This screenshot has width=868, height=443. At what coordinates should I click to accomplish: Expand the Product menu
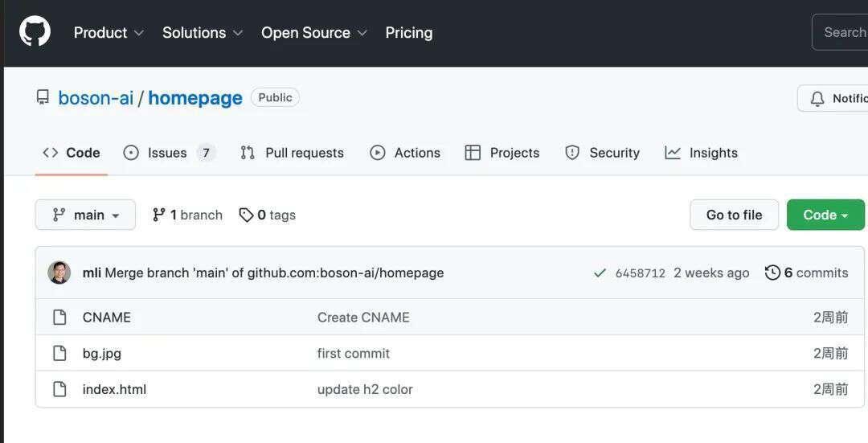click(108, 33)
